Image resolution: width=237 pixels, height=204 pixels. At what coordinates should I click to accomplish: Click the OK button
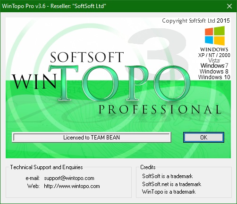tap(203, 138)
